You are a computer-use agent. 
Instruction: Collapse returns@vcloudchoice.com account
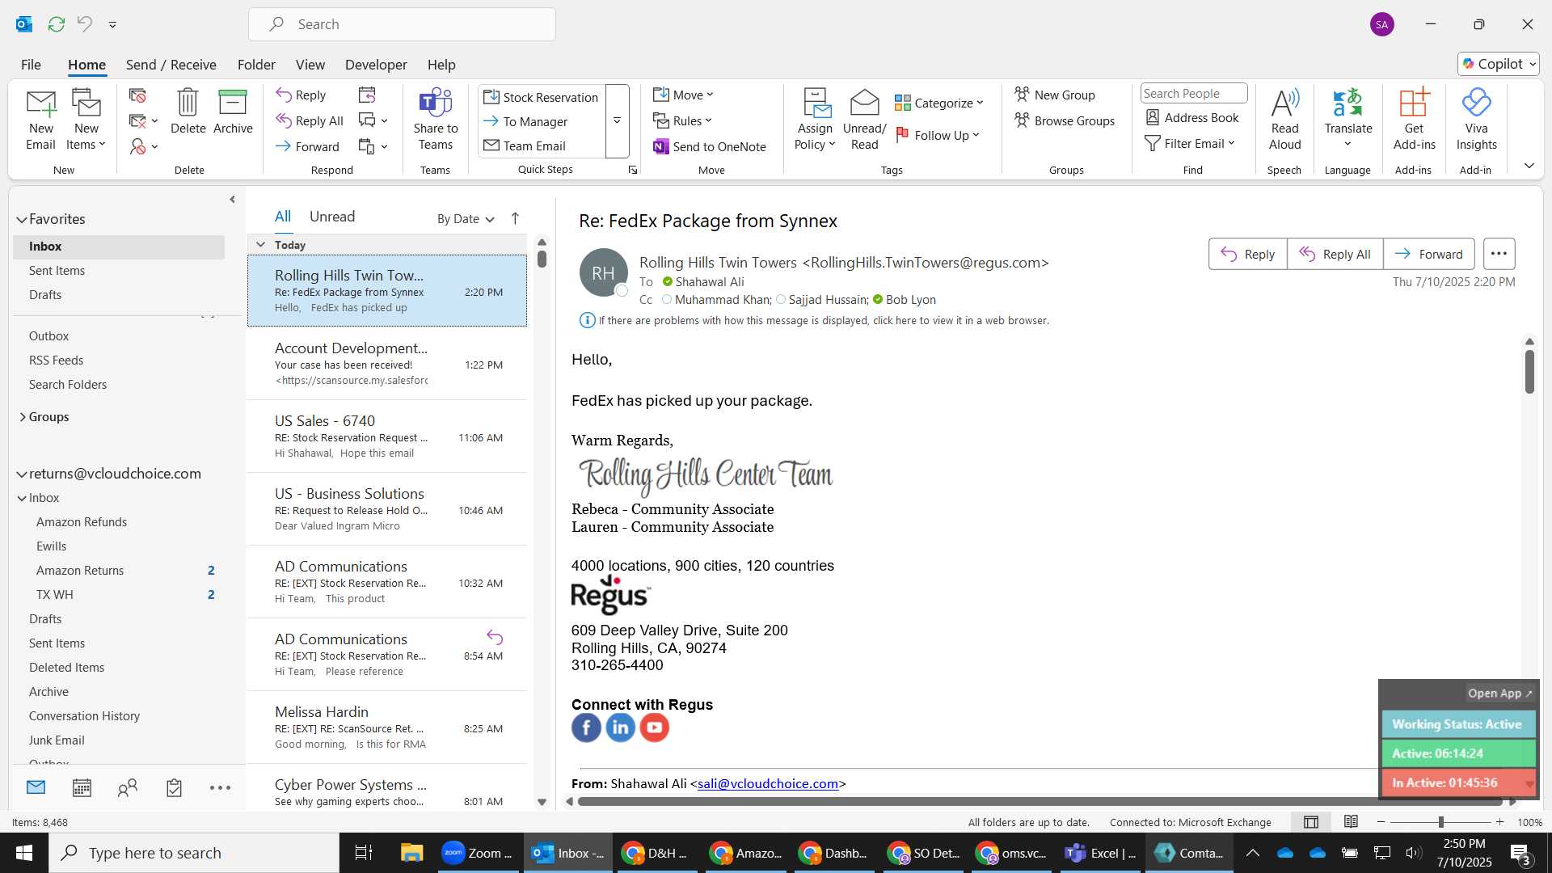[22, 474]
